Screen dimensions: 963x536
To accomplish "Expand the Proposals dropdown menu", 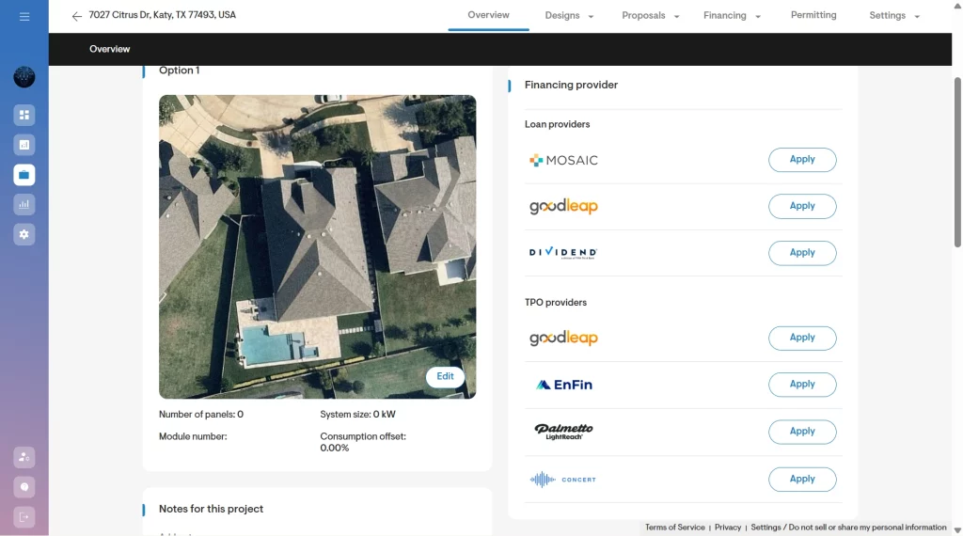I will [x=650, y=16].
